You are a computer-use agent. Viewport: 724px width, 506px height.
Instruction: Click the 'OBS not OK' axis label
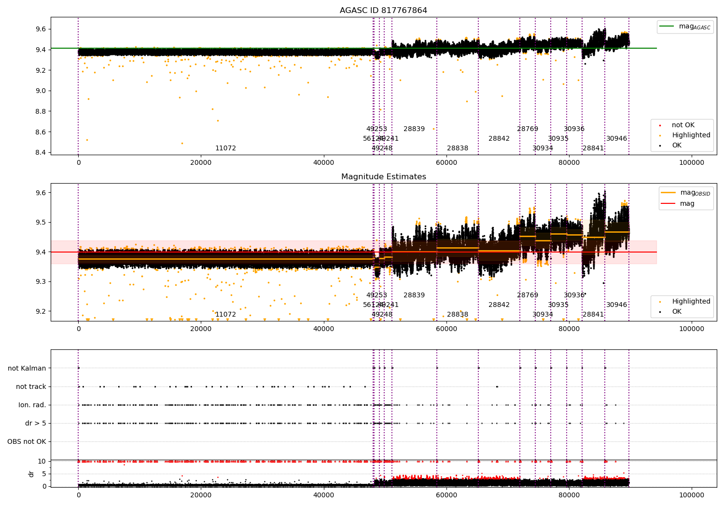[27, 442]
